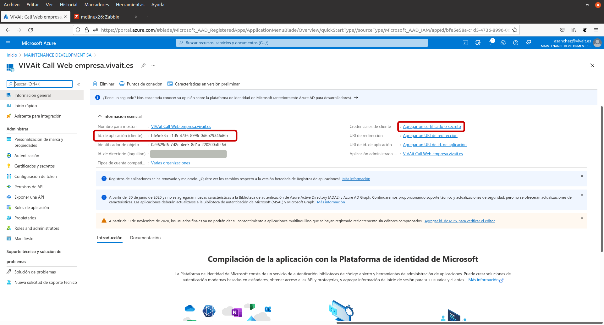This screenshot has width=604, height=325.
Task: Dismiss the ADAL deprecation notice
Action: [x=582, y=195]
